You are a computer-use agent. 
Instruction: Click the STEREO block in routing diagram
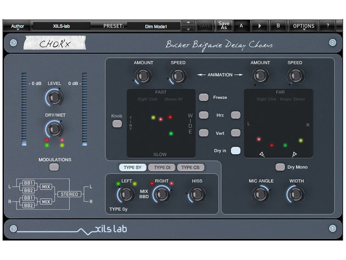tap(69, 194)
